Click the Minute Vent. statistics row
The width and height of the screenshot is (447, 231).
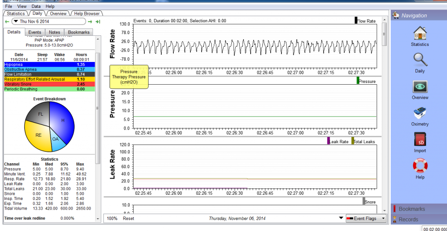[48, 174]
